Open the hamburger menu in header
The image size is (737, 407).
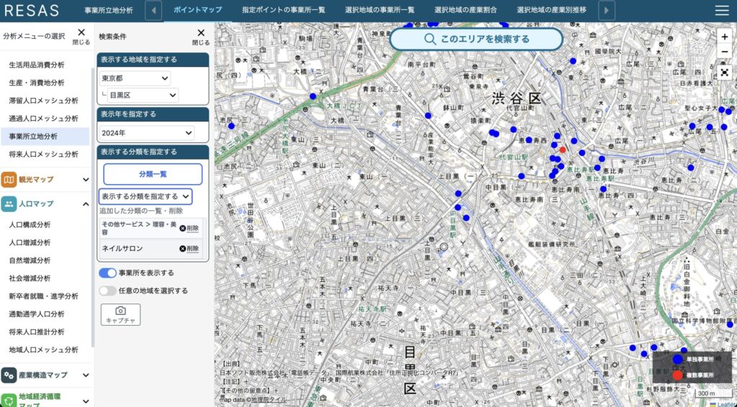point(721,10)
